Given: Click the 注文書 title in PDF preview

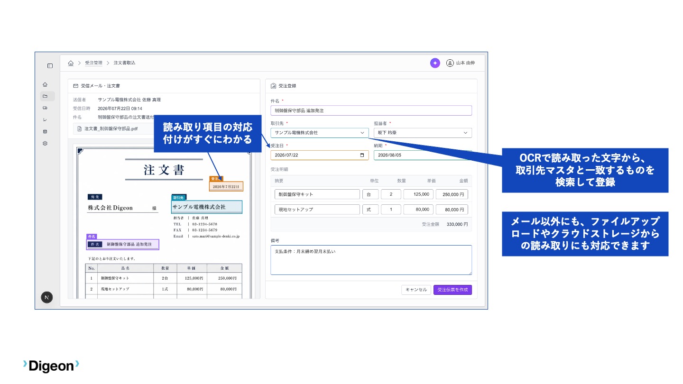Looking at the screenshot, I should click(164, 170).
